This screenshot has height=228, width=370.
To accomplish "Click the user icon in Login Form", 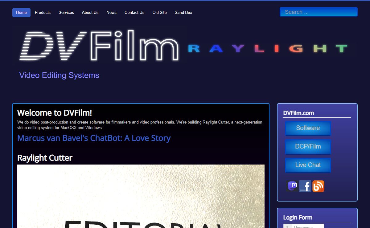I will point(287,226).
